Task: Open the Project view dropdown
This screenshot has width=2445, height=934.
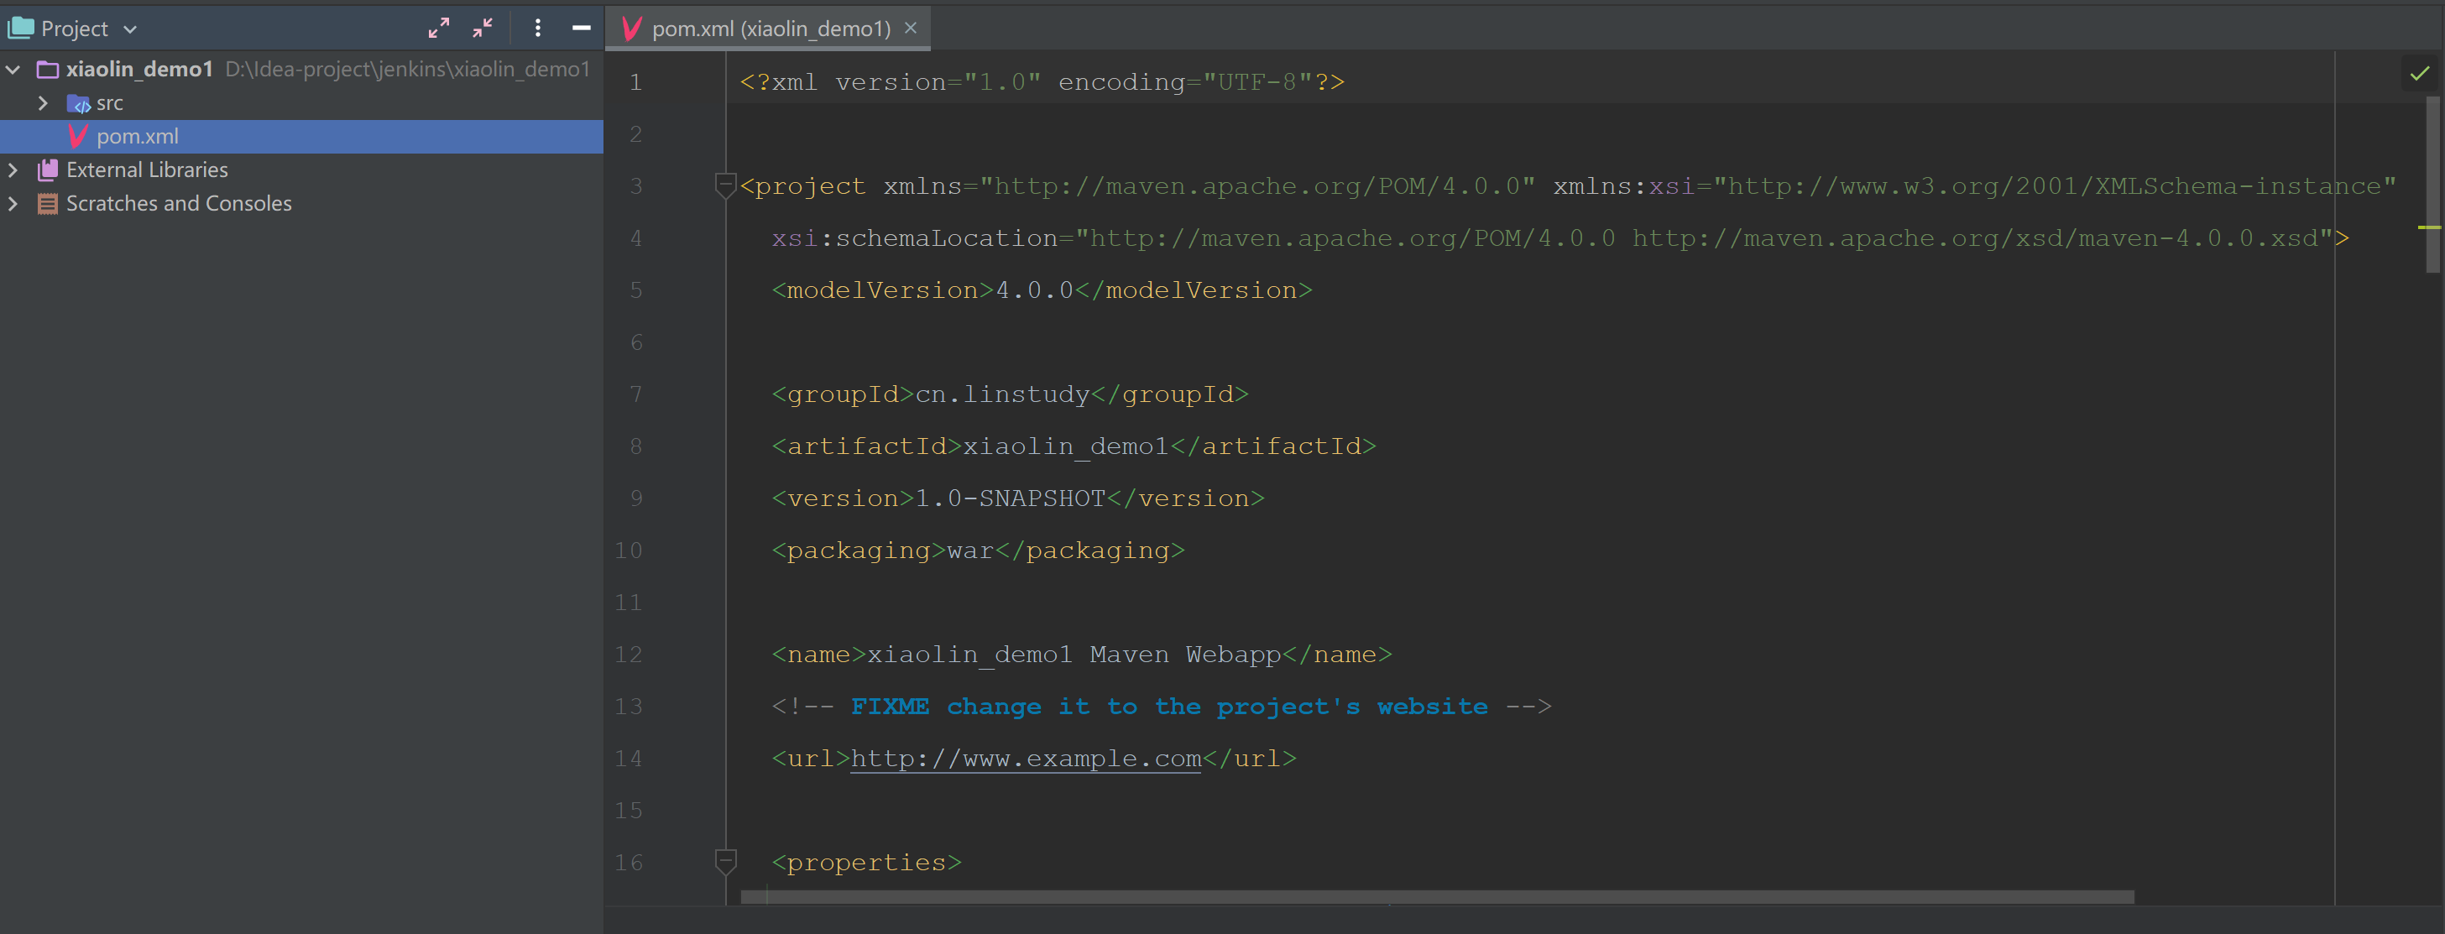Action: [130, 29]
